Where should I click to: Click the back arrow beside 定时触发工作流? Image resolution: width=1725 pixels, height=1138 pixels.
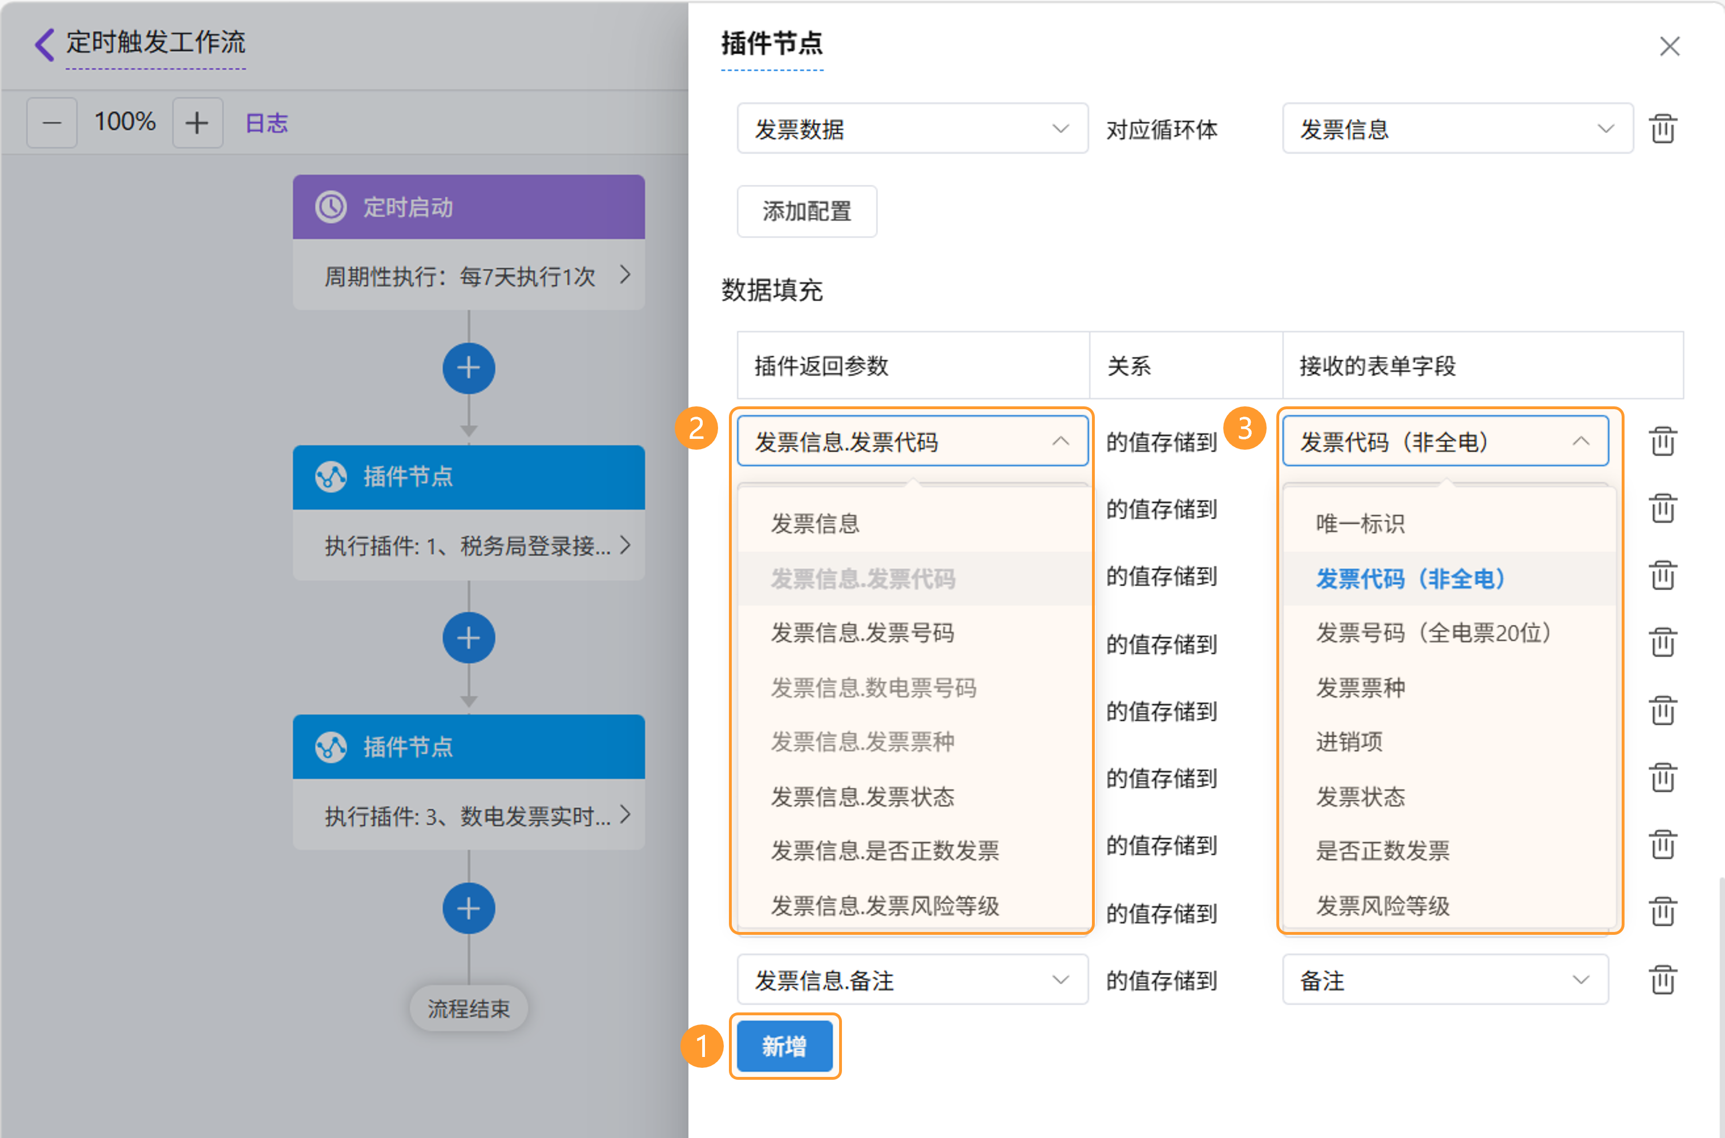pyautogui.click(x=45, y=45)
